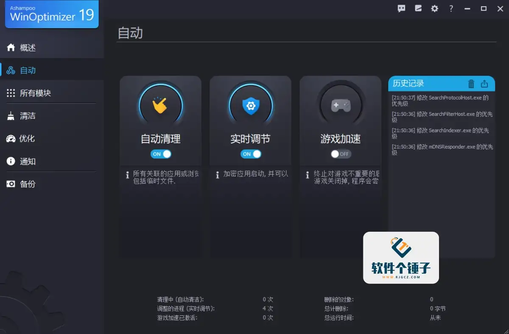Click the 总运行时间 statistic label
509x334 pixels.
(339, 317)
